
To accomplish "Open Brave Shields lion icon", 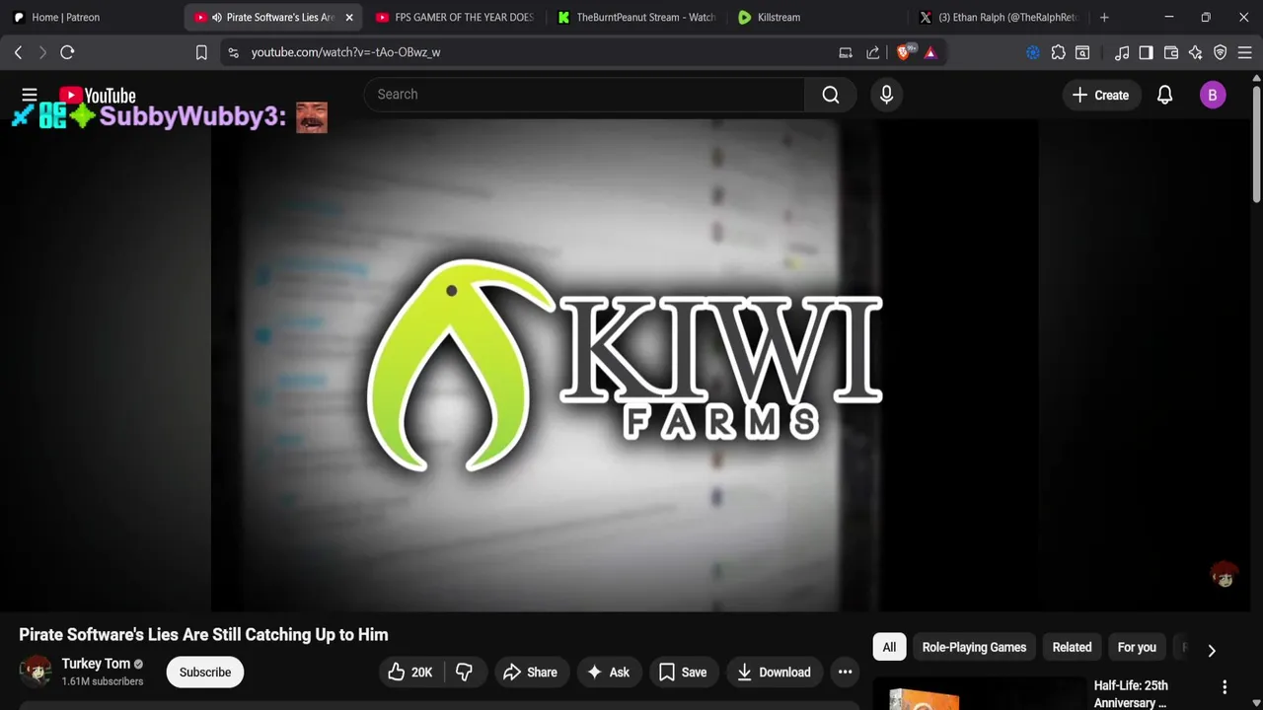I will [905, 52].
